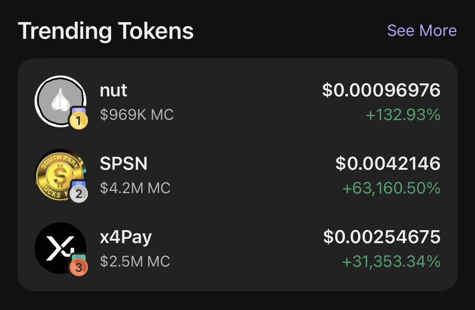Open the See More link

[422, 30]
